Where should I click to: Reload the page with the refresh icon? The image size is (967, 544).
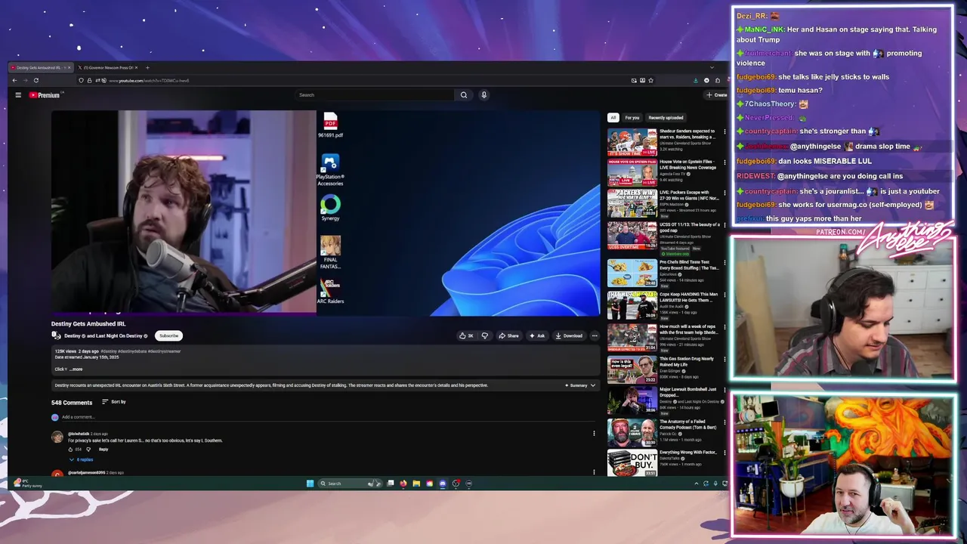[x=36, y=80]
